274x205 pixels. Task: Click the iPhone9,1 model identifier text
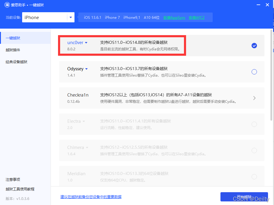(x=132, y=18)
